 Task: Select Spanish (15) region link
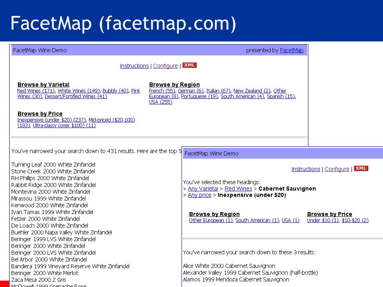point(281,96)
